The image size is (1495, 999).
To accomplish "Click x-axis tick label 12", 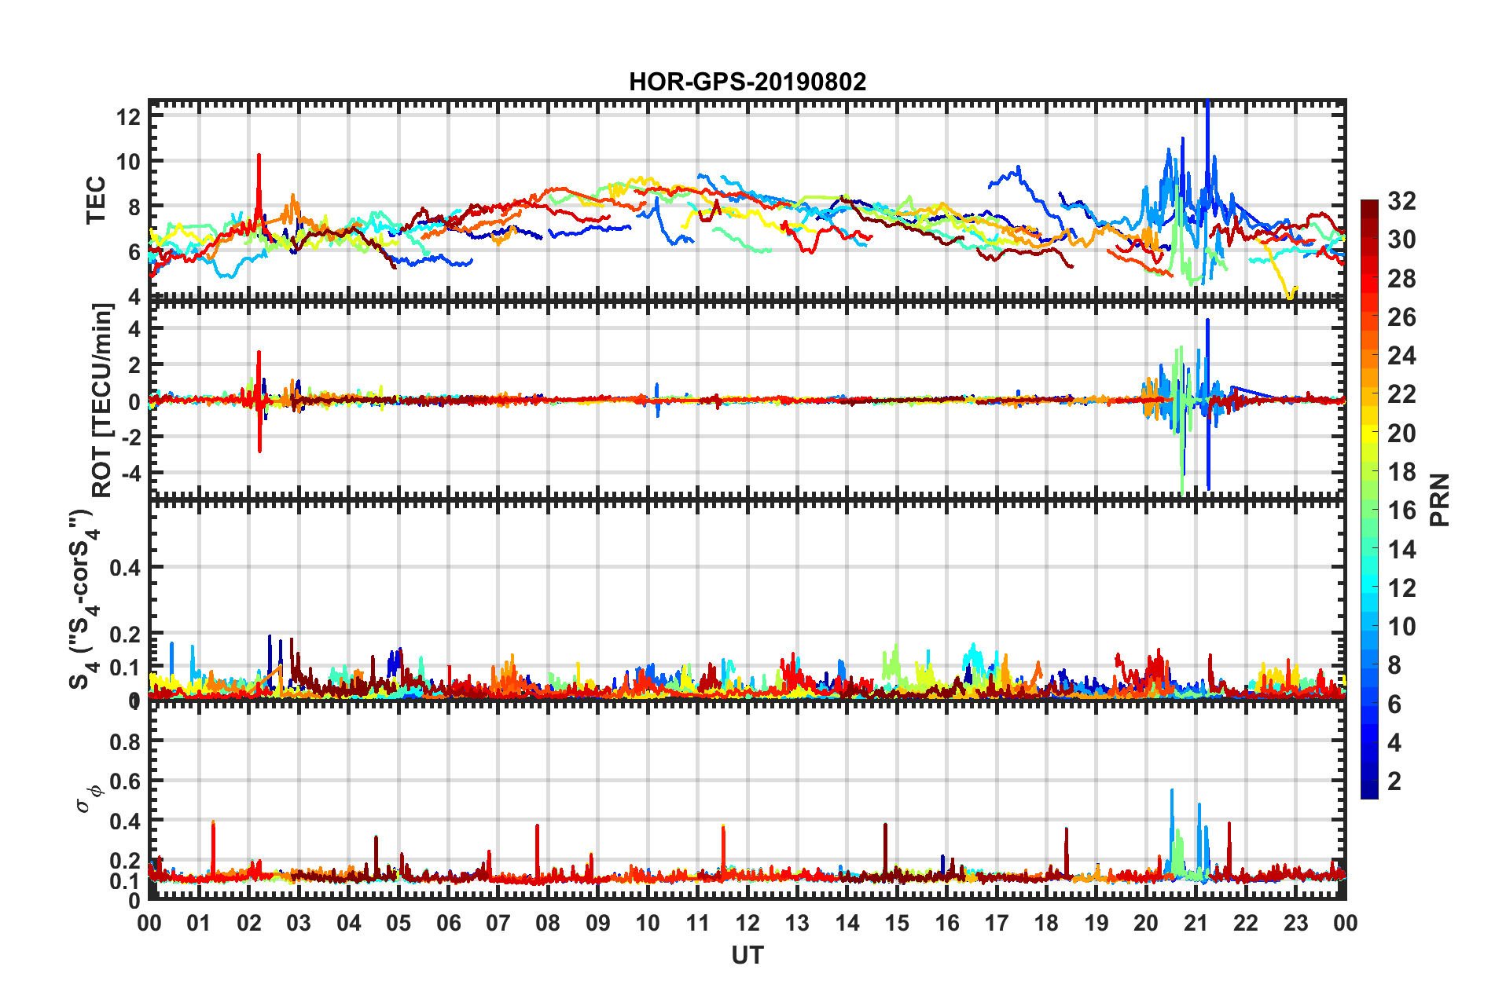I will tap(747, 923).
